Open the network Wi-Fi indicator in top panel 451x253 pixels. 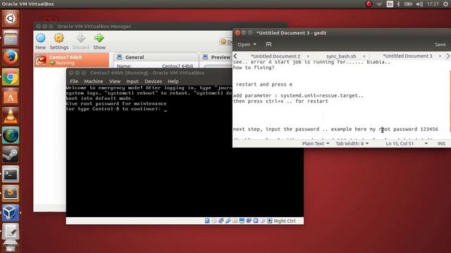(379, 4)
